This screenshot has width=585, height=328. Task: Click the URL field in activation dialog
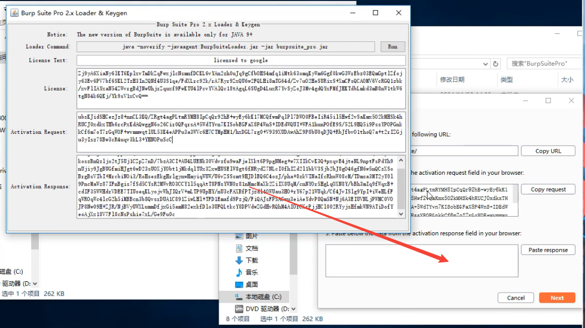click(x=463, y=151)
